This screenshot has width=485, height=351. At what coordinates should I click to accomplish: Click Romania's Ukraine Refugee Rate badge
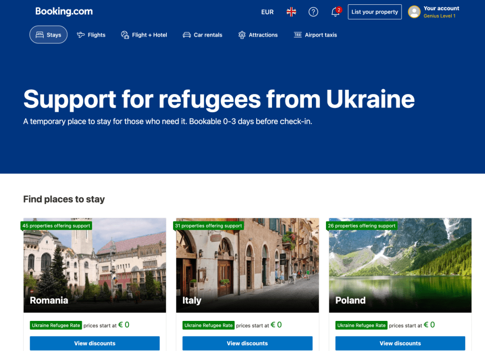click(56, 325)
